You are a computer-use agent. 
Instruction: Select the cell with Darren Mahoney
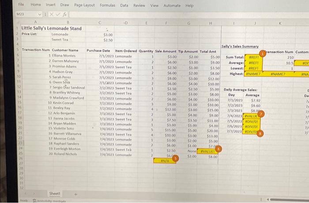pyautogui.click(x=65, y=61)
